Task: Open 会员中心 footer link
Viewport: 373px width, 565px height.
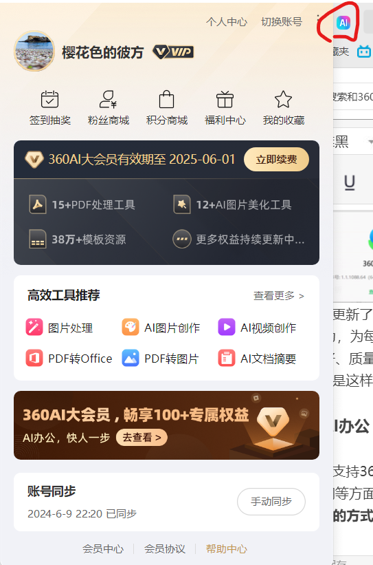Action: 103,548
